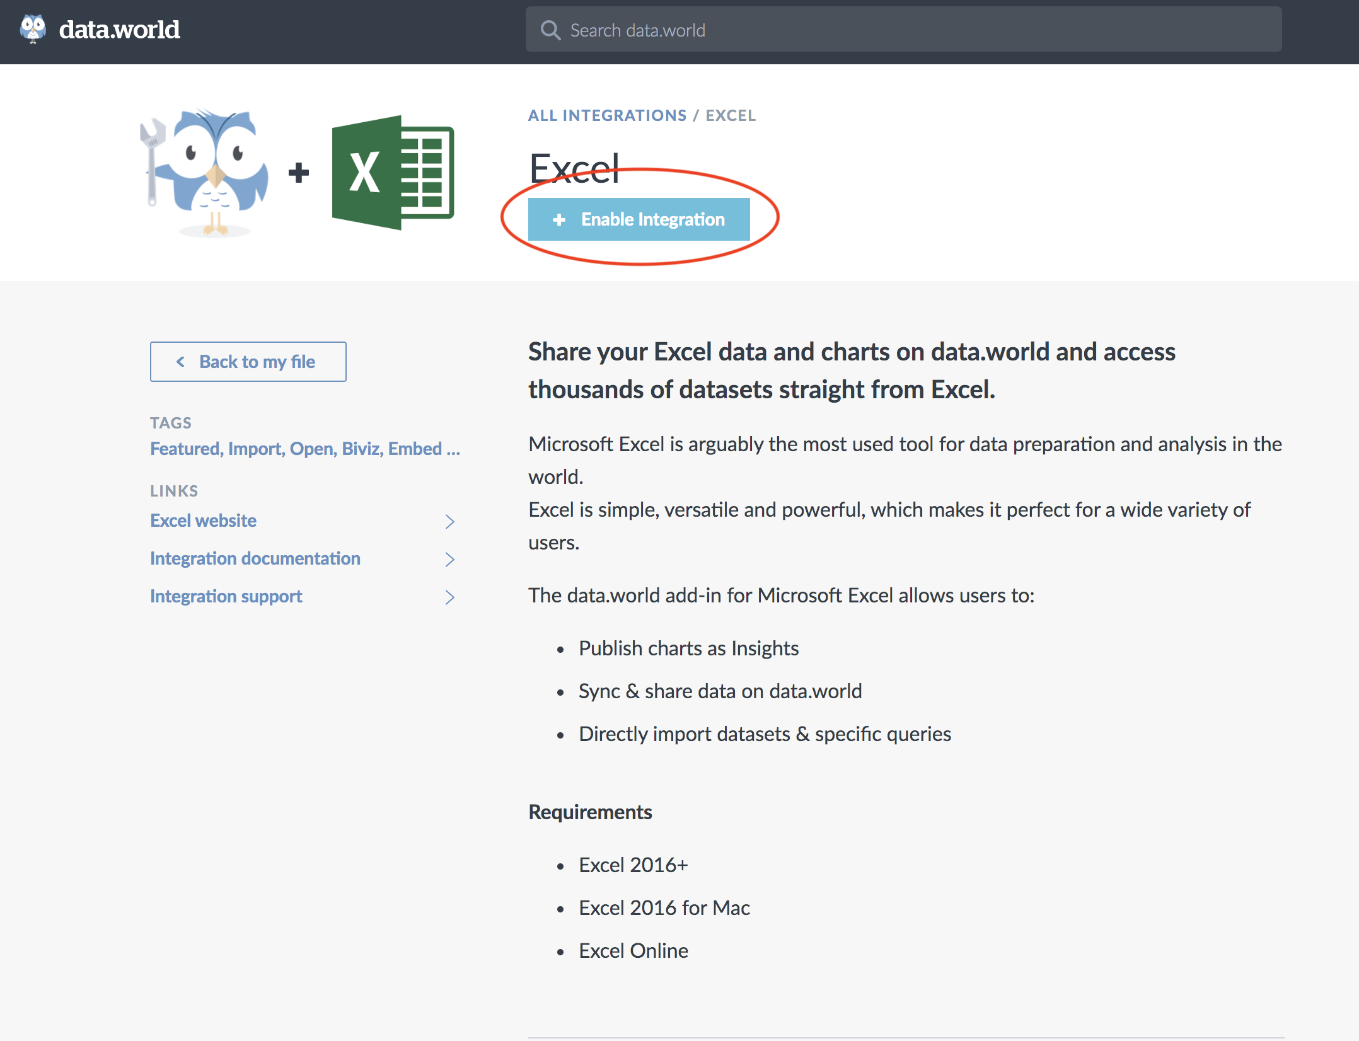Open the tags list Featured, Import, Open
Screen dimensions: 1359x1041
point(305,449)
